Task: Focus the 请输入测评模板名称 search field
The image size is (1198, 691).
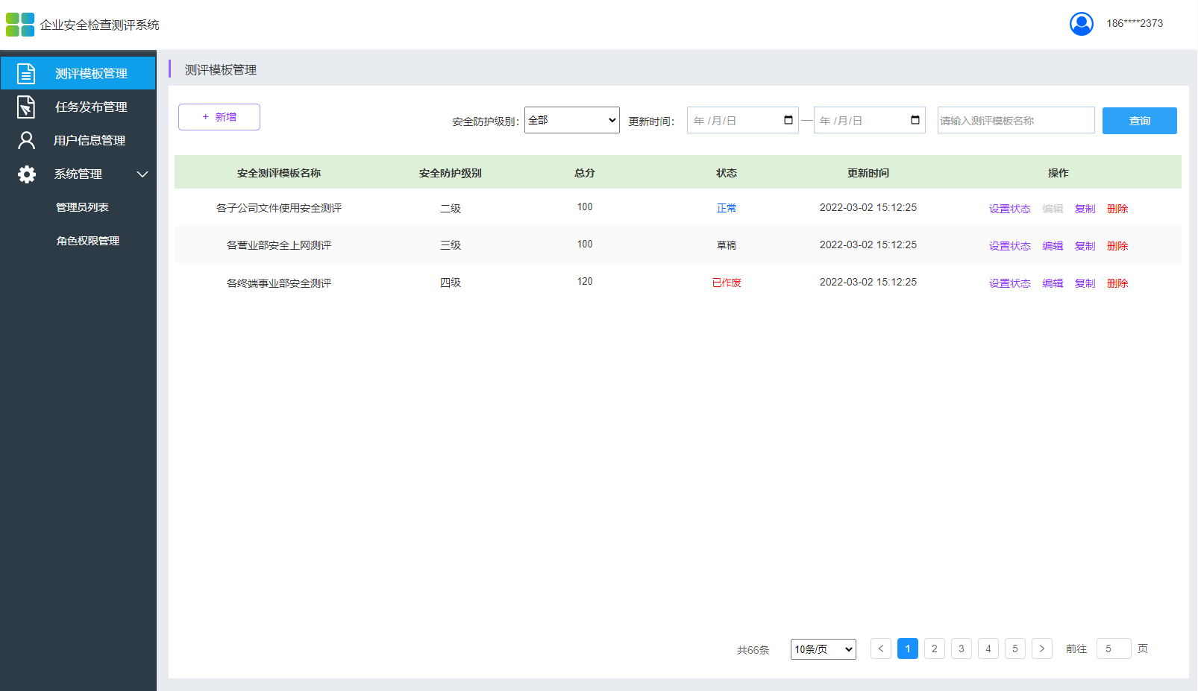Action: pos(1016,120)
